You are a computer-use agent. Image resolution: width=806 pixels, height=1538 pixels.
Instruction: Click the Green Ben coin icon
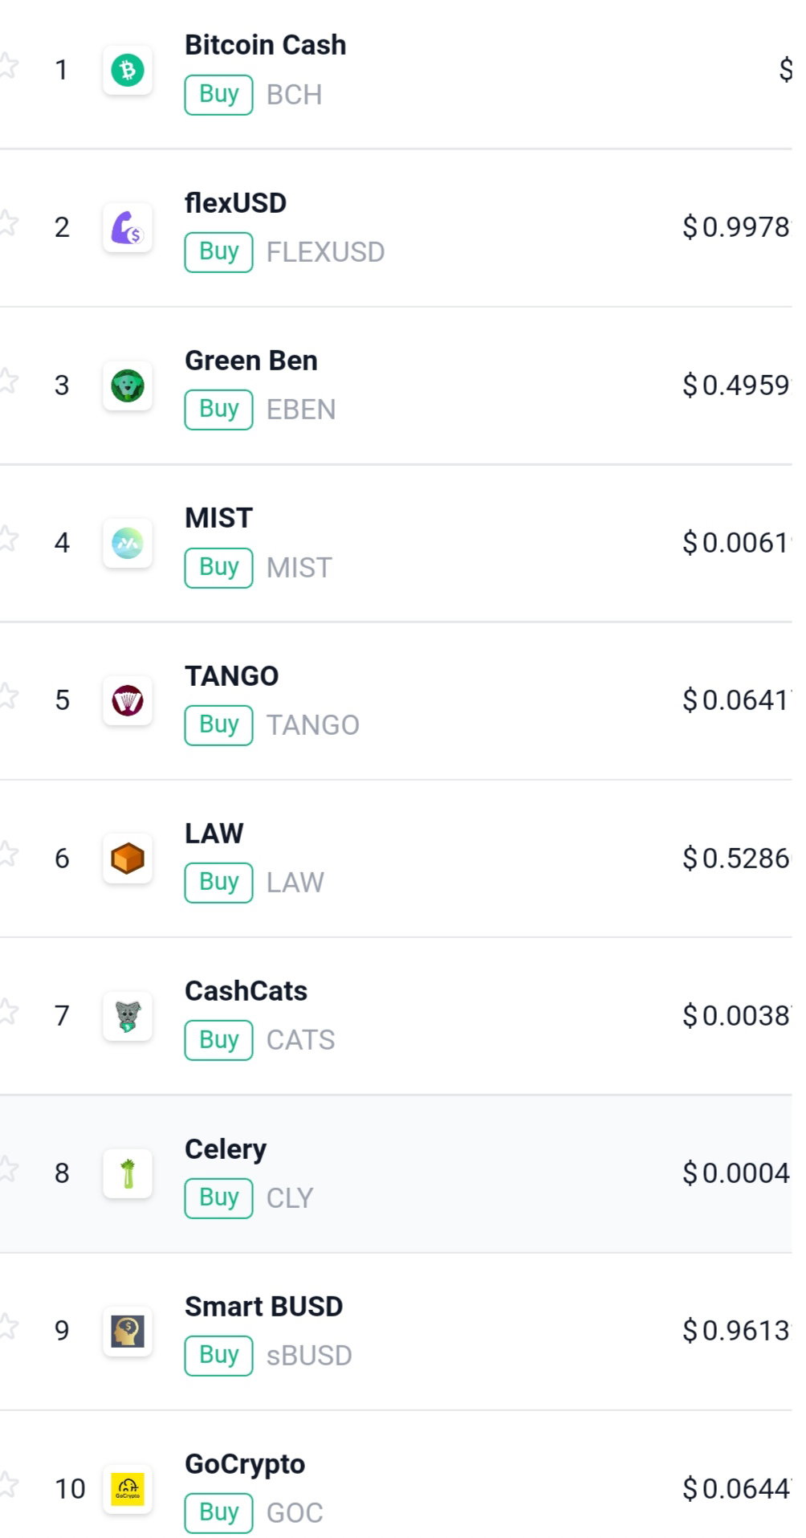[128, 386]
